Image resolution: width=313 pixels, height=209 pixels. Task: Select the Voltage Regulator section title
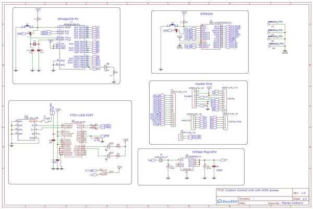coord(204,152)
